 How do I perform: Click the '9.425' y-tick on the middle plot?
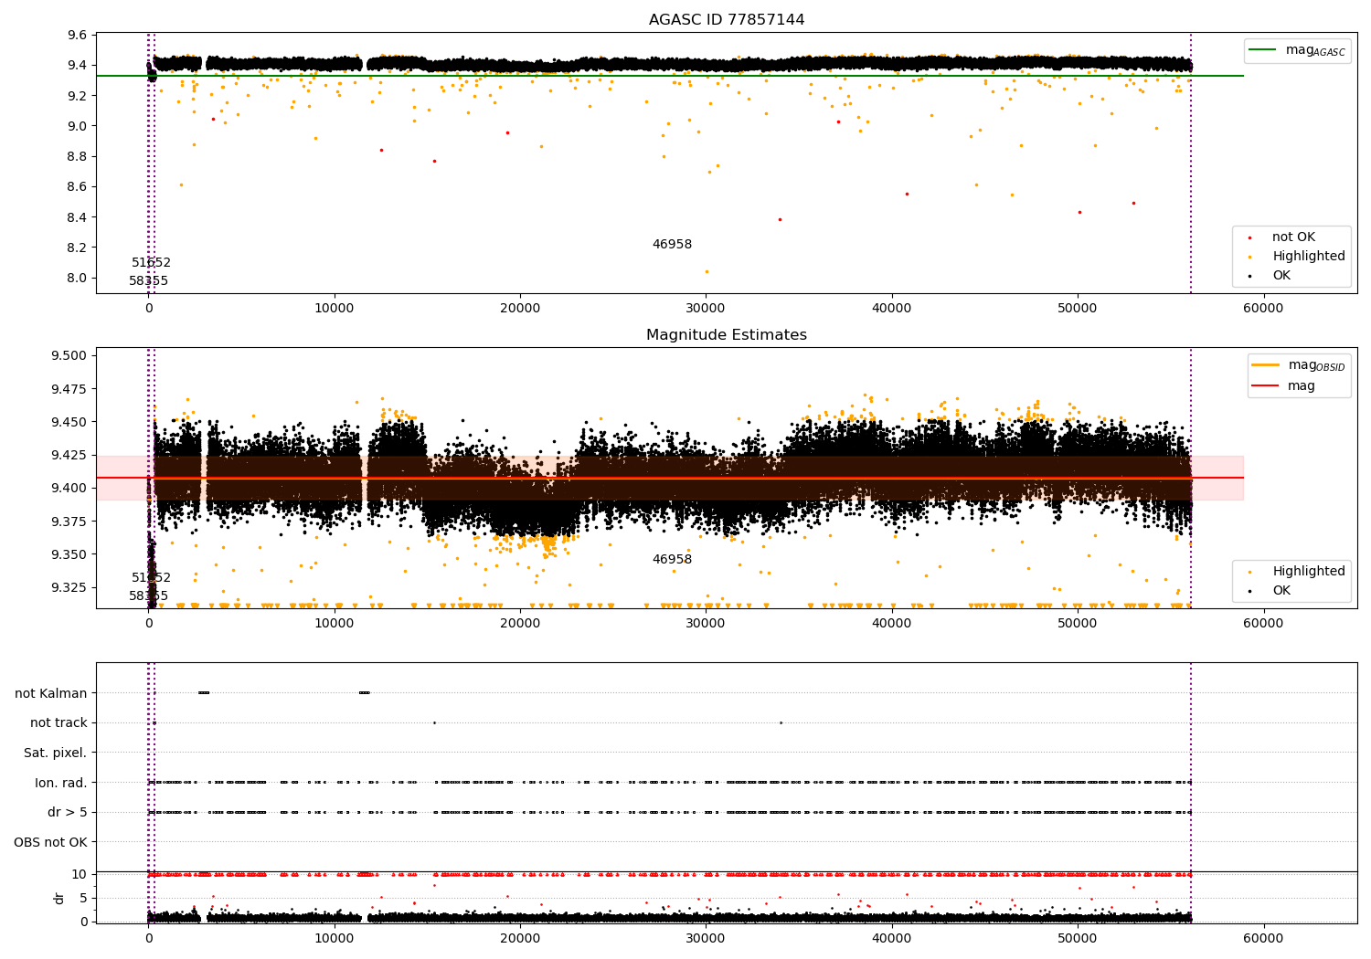70,455
